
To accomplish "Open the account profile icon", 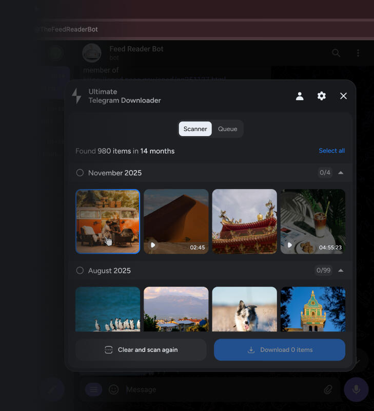I will coord(300,96).
